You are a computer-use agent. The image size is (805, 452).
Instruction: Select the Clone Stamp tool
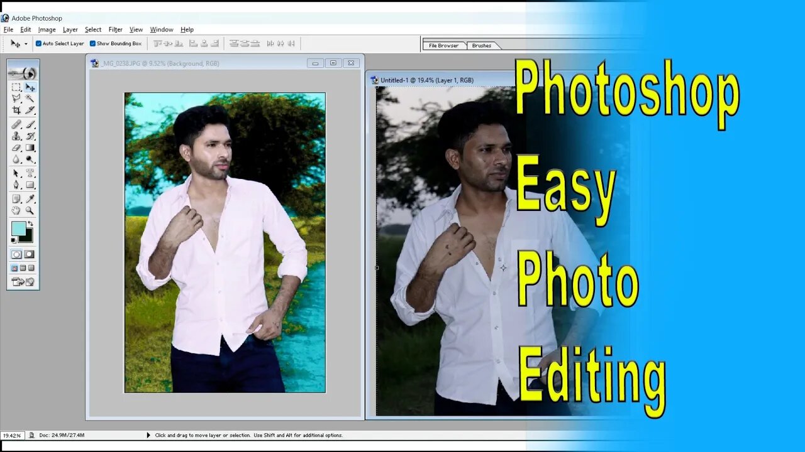coord(16,136)
